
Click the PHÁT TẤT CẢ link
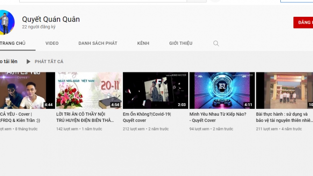tap(49, 62)
